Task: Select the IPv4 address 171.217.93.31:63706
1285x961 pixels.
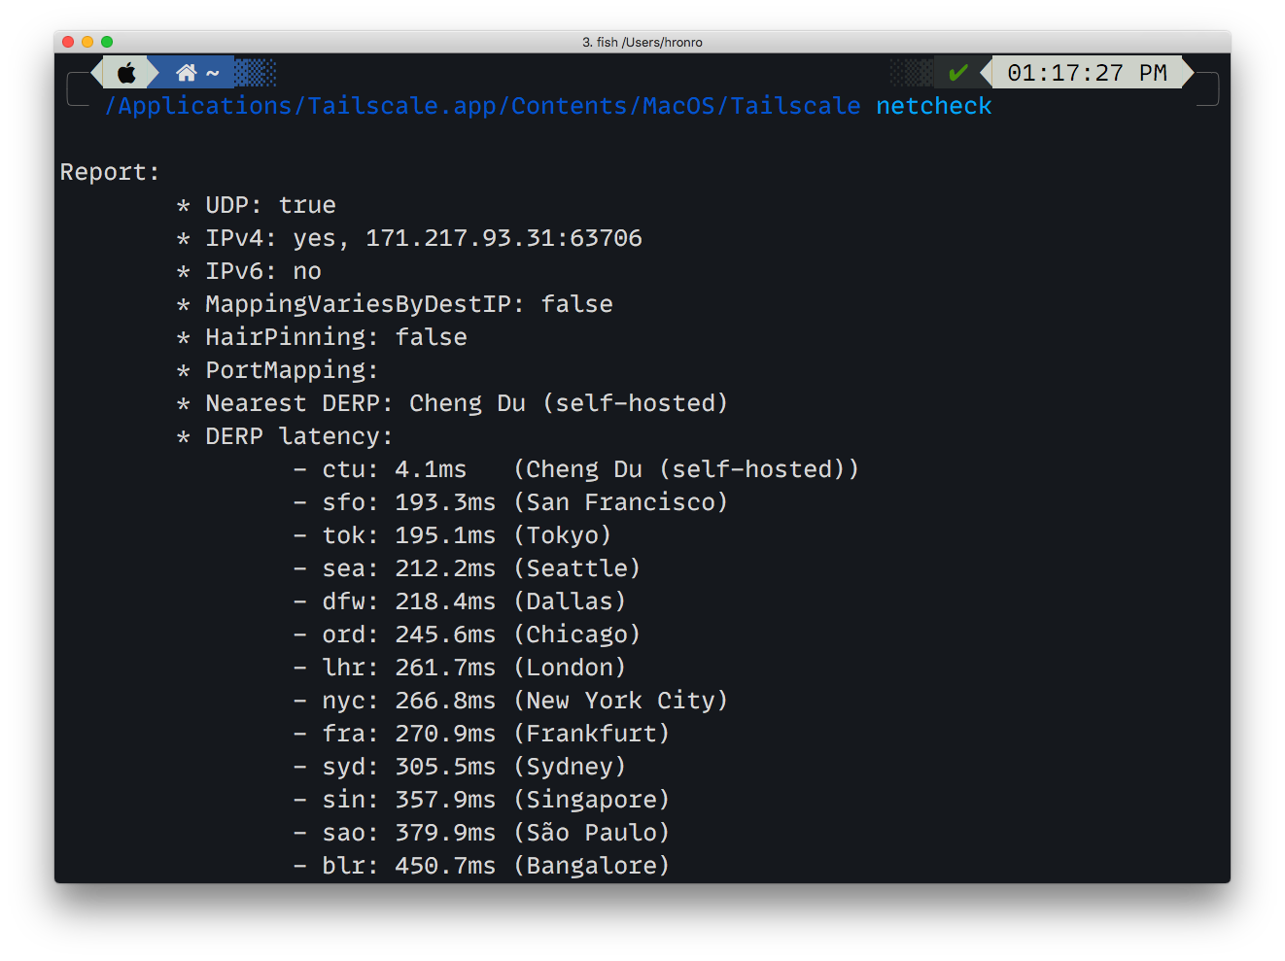Action: (x=502, y=237)
